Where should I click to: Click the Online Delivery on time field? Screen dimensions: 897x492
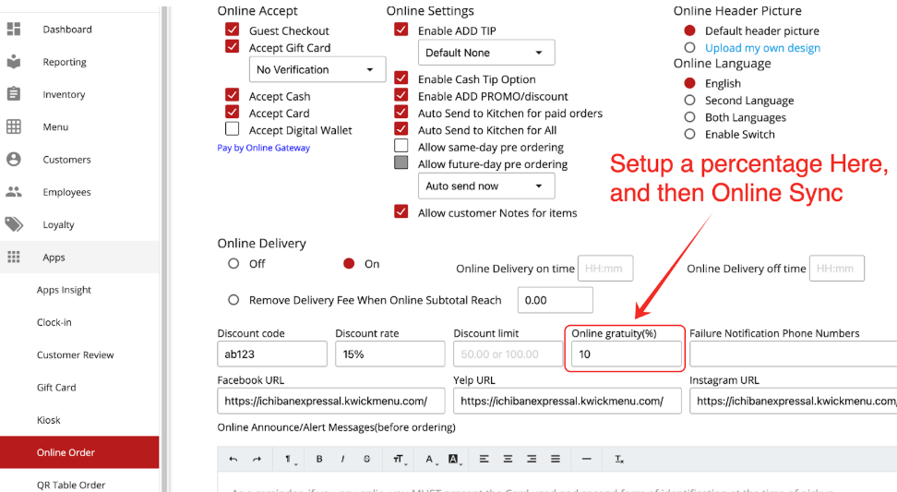pos(605,269)
